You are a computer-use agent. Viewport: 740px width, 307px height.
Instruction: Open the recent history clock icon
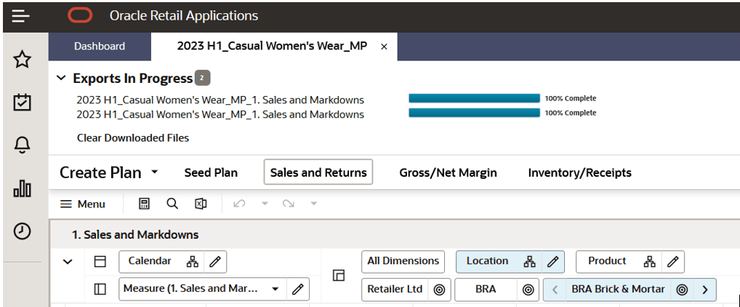coord(23,231)
